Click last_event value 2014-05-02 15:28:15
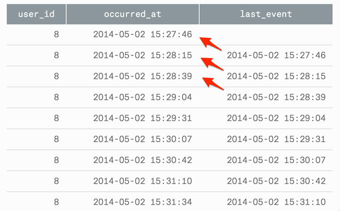The width and height of the screenshot is (340, 211). [x=276, y=76]
